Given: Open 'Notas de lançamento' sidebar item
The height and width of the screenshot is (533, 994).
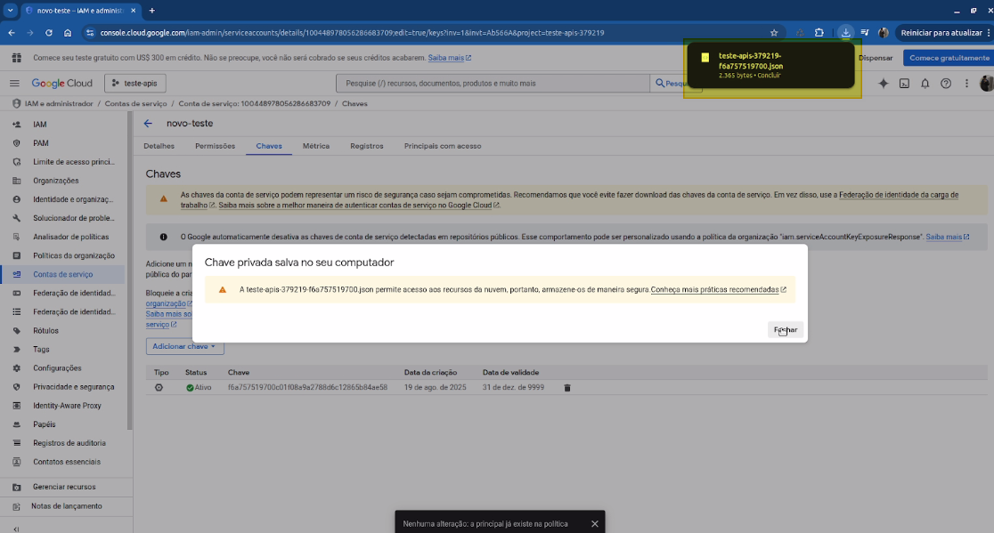Looking at the screenshot, I should coord(67,506).
